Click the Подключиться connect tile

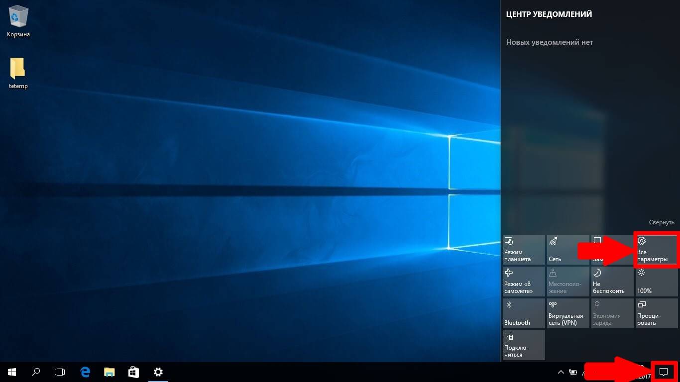(x=524, y=345)
